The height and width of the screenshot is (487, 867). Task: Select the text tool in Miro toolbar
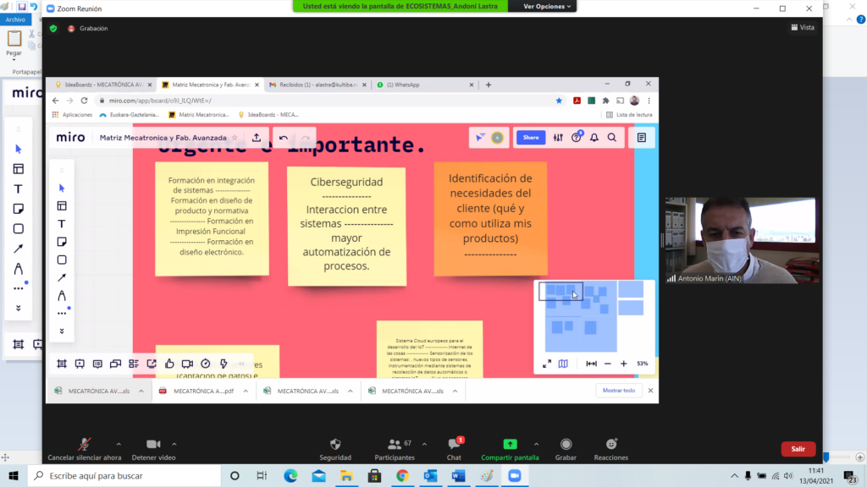point(62,224)
